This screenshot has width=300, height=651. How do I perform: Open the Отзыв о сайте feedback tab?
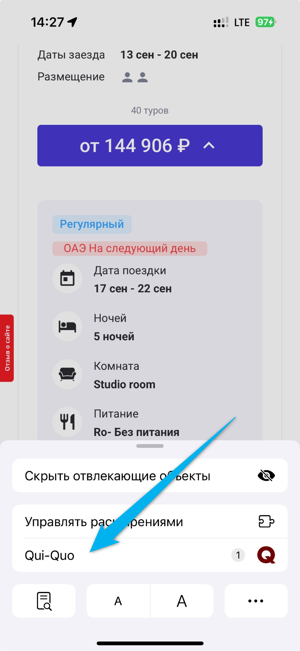pos(7,348)
